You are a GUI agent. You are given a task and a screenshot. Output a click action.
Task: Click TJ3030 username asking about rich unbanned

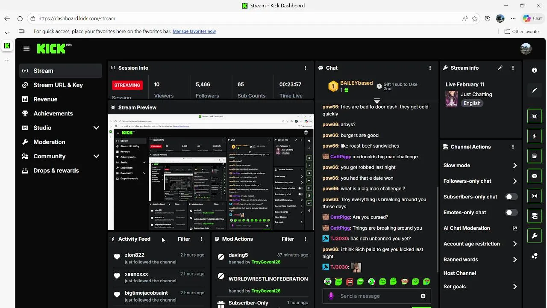coord(339,239)
